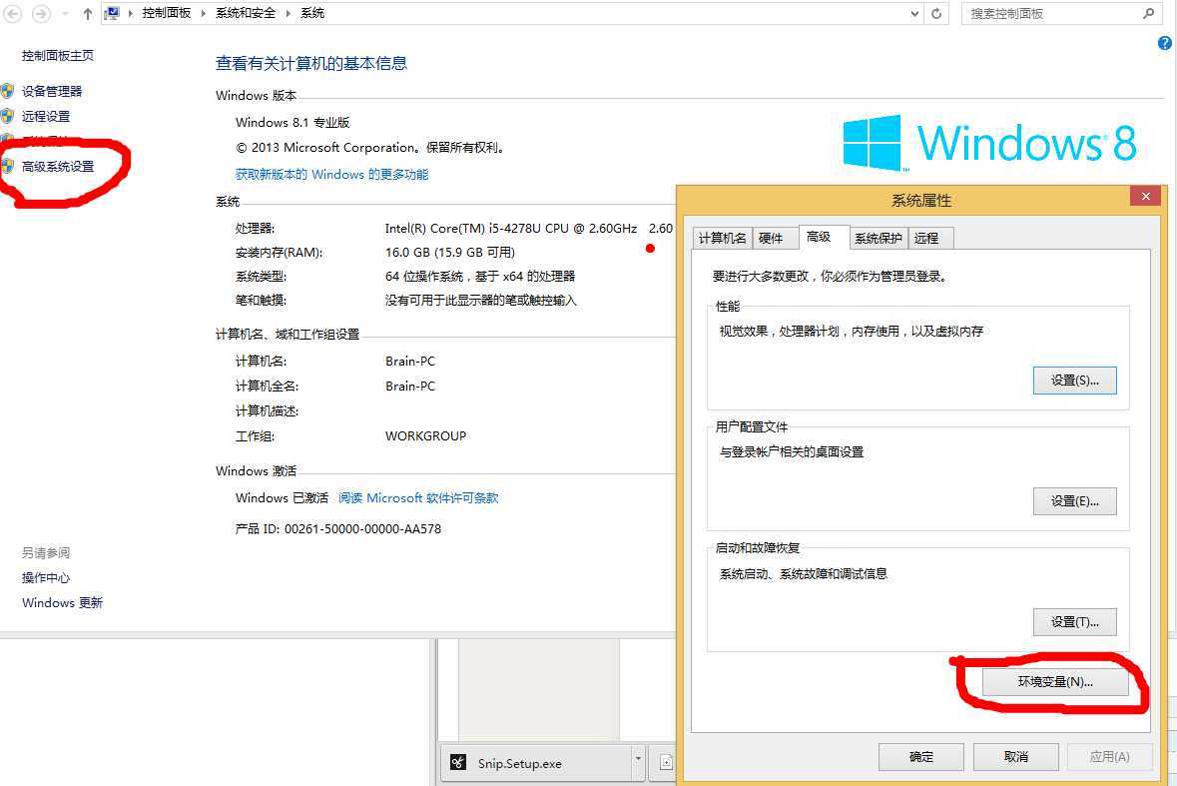This screenshot has height=786, width=1177.
Task: Cancel the dialog with 取消
Action: click(x=1016, y=757)
